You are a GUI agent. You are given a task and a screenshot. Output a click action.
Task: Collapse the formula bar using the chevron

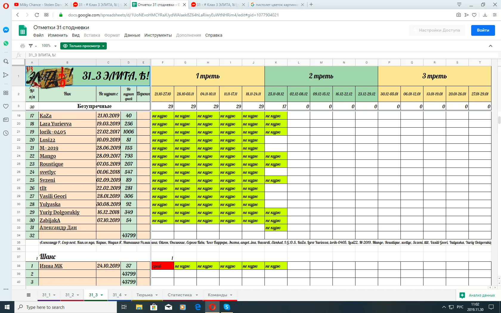[490, 46]
